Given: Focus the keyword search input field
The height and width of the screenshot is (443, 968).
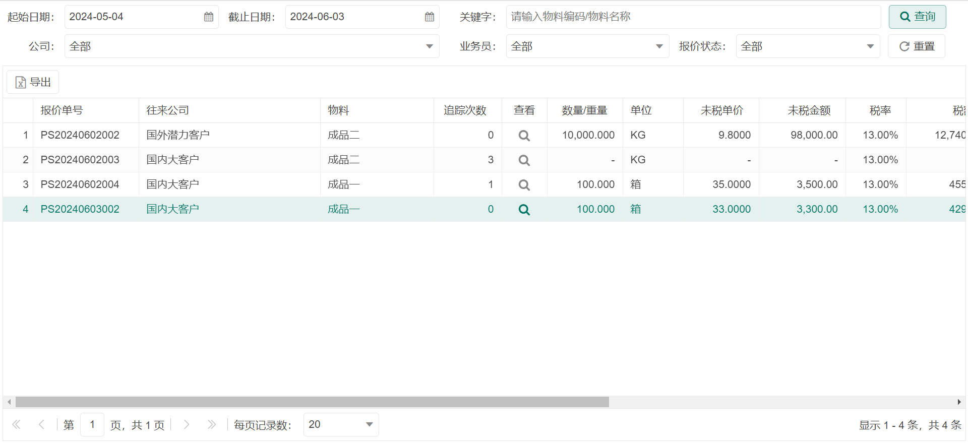Looking at the screenshot, I should point(693,17).
